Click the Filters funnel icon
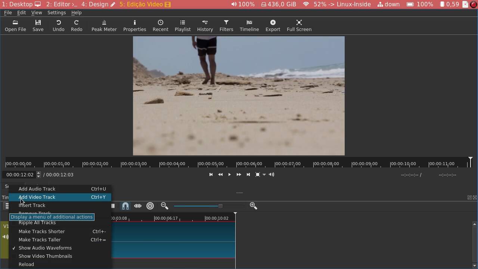This screenshot has width=478, height=269. (226, 22)
